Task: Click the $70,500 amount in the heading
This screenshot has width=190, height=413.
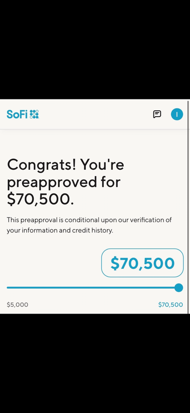Action: 40,199
